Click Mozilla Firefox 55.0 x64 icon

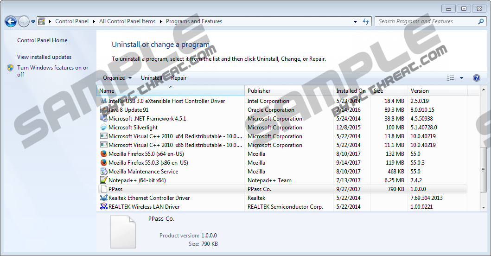point(104,154)
